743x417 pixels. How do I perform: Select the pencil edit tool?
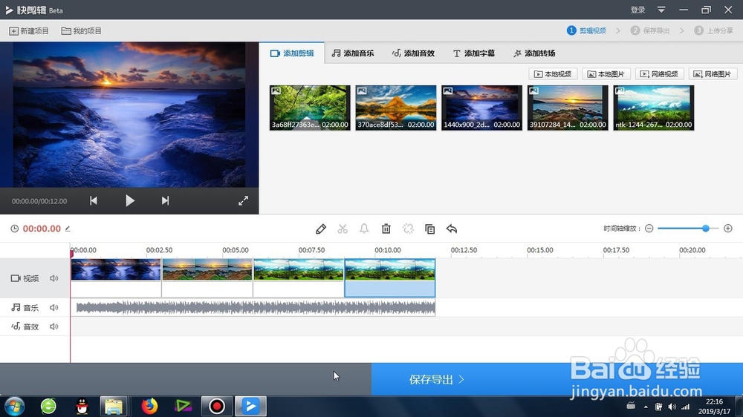click(x=321, y=229)
